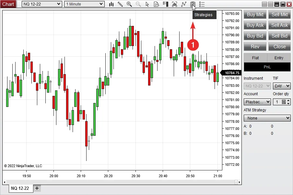
Task: Select the cursor pointer tool icon
Action: [x=147, y=4]
